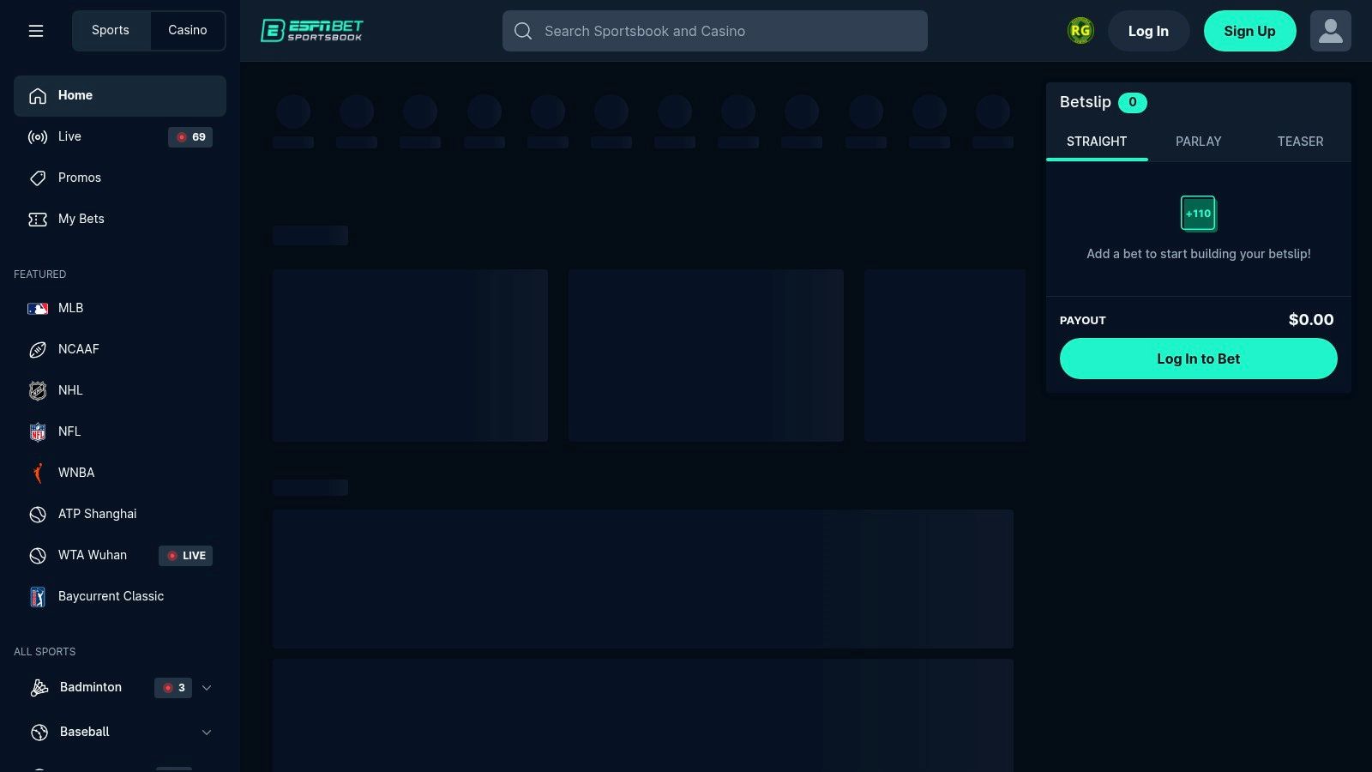Open the hamburger menu icon
This screenshot has height=772, width=1372.
(x=36, y=31)
